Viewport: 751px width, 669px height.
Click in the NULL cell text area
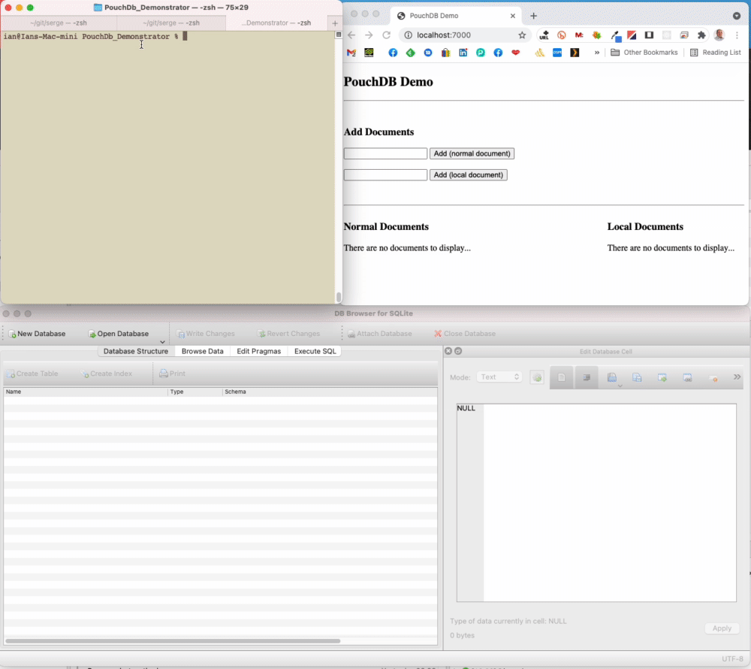[596, 502]
